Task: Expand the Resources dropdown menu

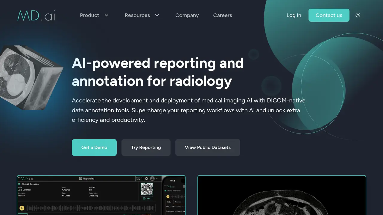Action: (x=142, y=15)
